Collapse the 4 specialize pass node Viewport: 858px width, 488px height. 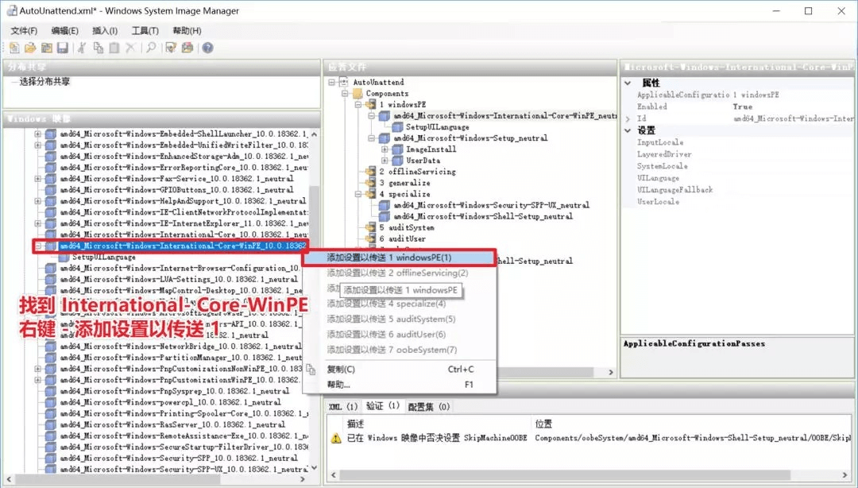tap(359, 194)
